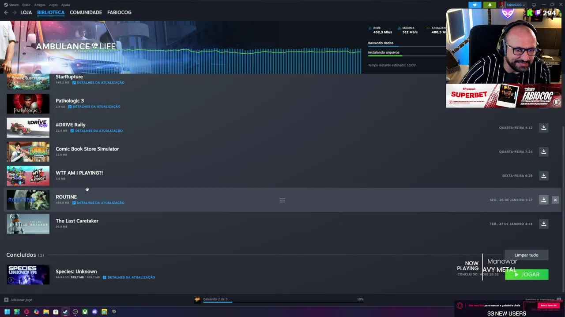The width and height of the screenshot is (565, 317).
Task: Go back with the left arrow
Action: (6, 12)
